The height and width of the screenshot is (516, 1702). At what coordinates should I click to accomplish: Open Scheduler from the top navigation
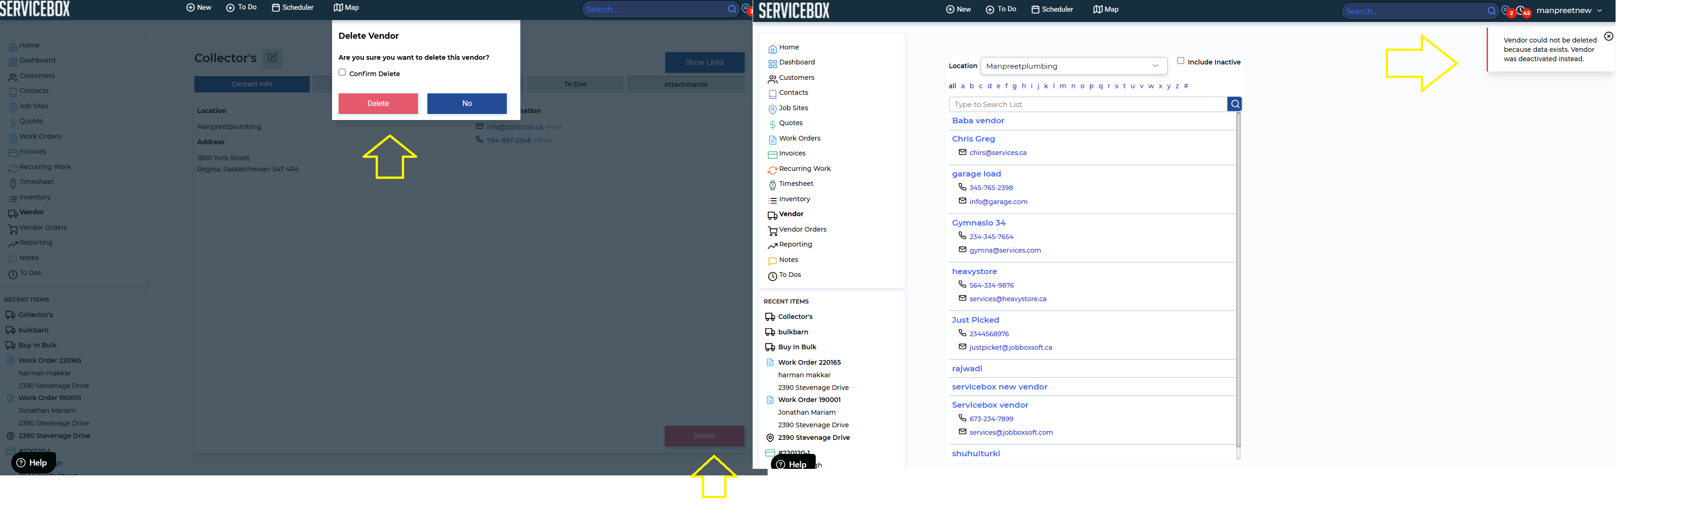[x=292, y=8]
